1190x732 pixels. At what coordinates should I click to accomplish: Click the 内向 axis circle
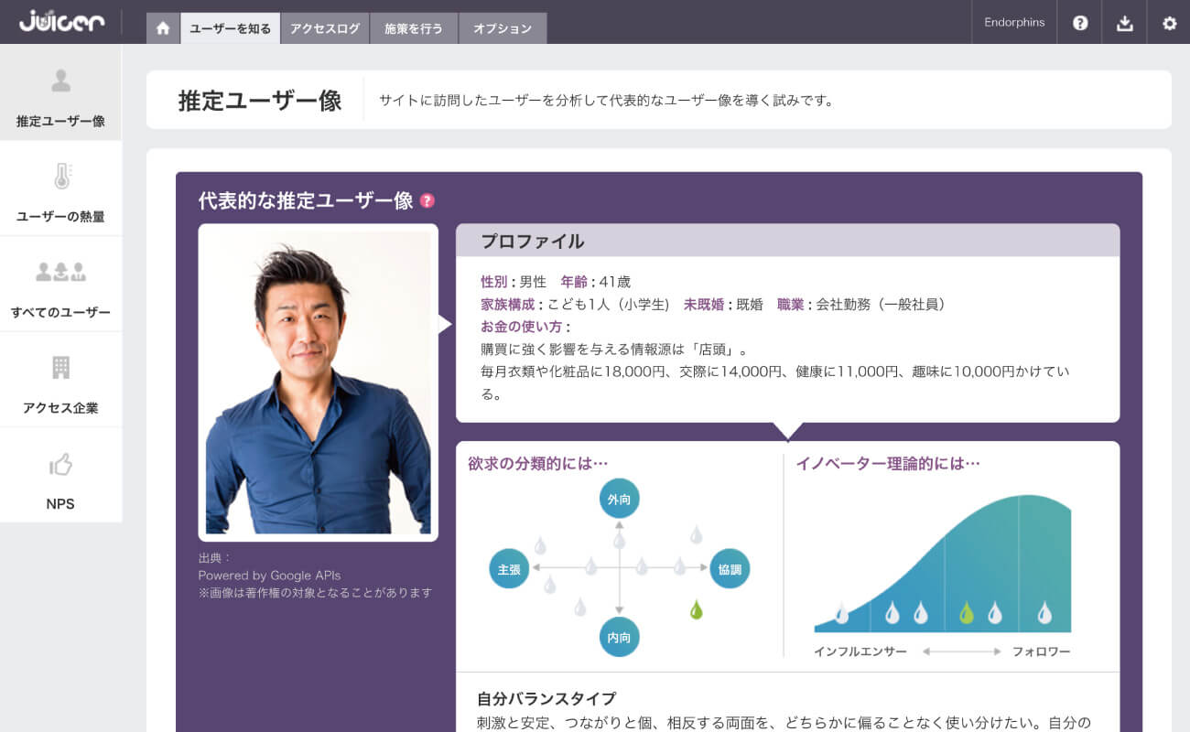[620, 637]
